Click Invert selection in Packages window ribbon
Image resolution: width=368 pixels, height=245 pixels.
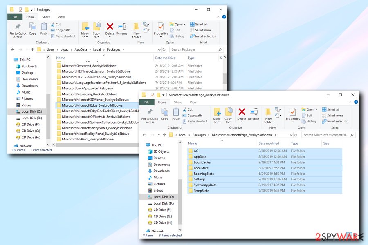(x=203, y=36)
